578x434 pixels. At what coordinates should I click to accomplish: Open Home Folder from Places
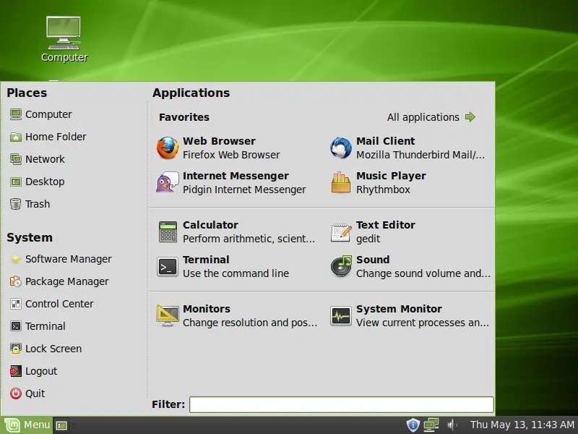pyautogui.click(x=55, y=137)
